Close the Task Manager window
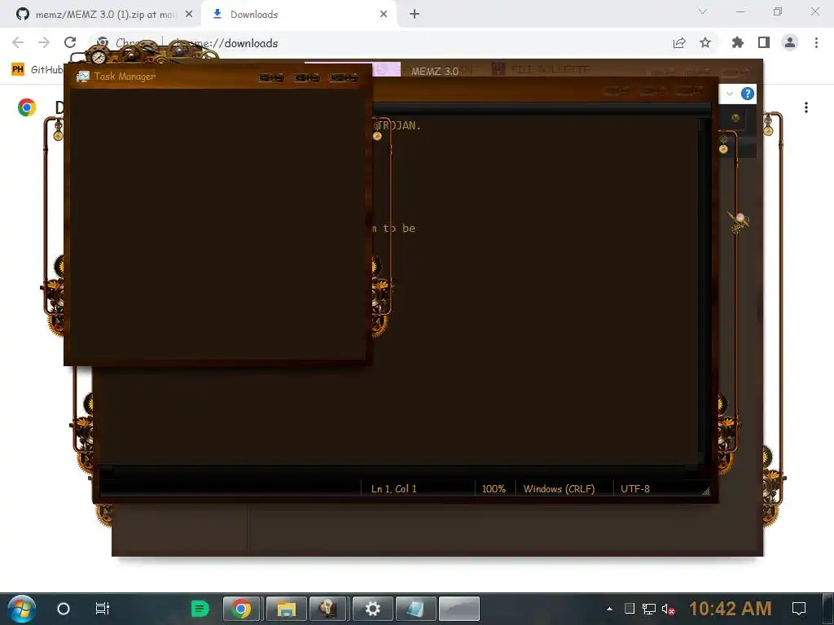This screenshot has height=625, width=834. (344, 78)
